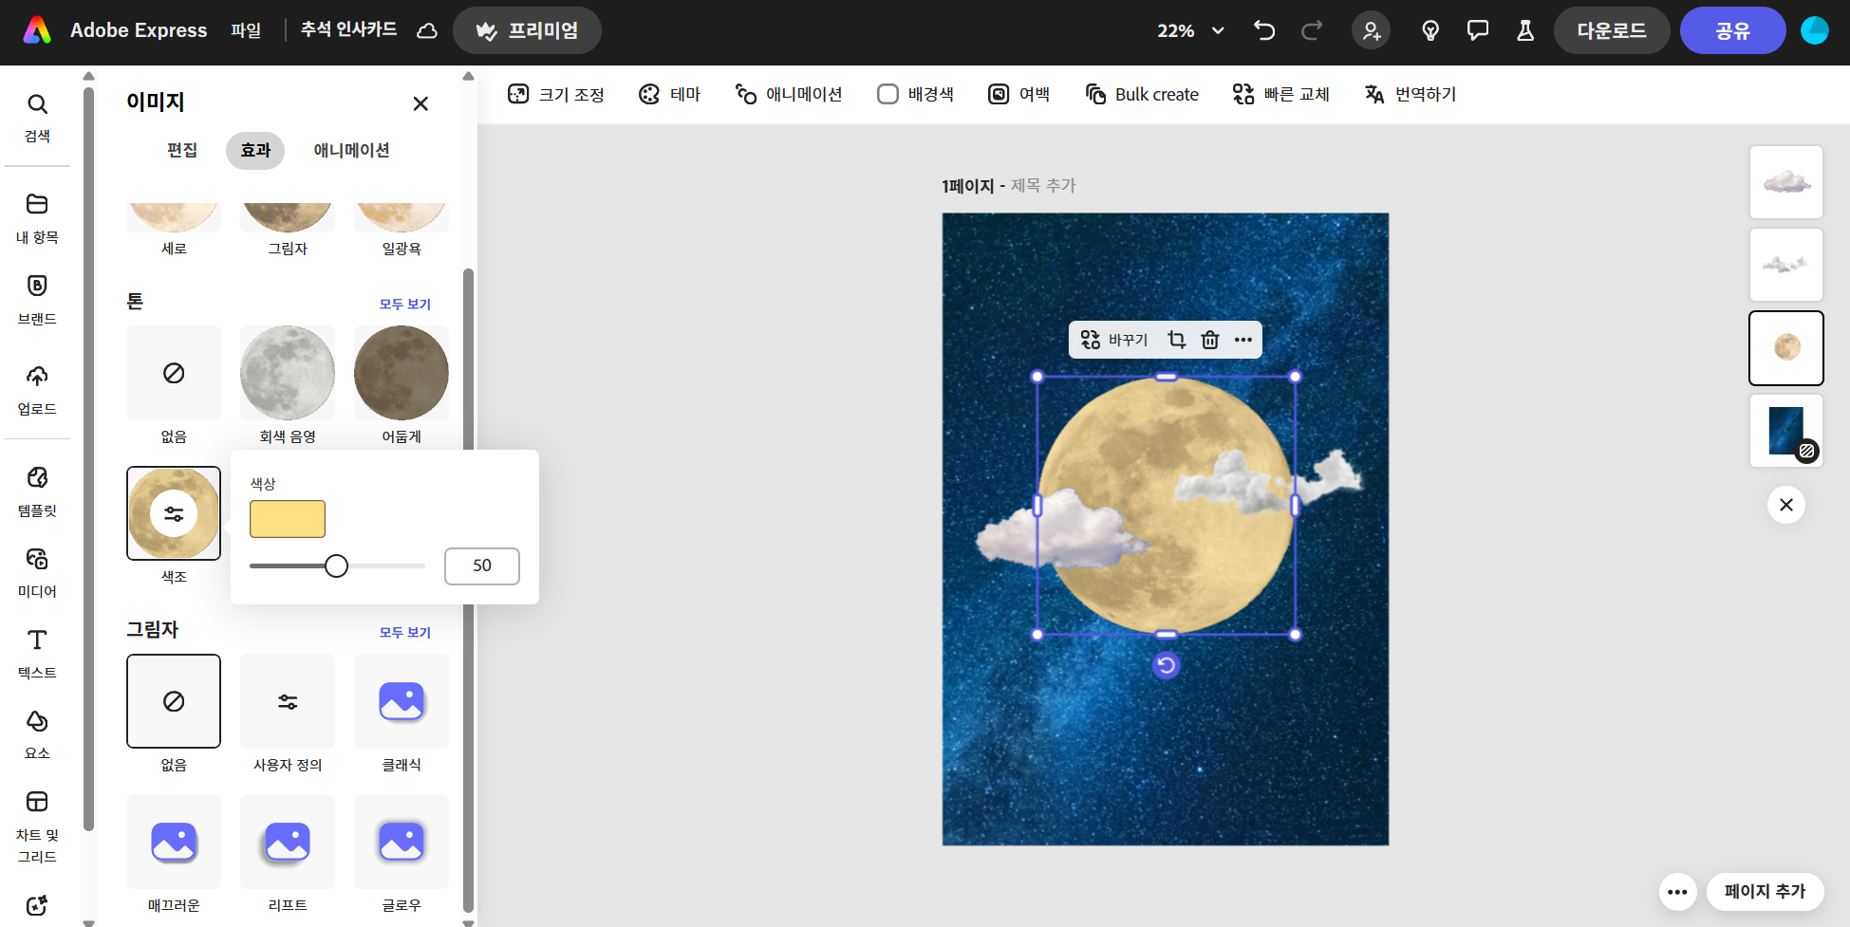This screenshot has width=1850, height=927.
Task: Close the layer thumbnails stack
Action: click(1786, 505)
